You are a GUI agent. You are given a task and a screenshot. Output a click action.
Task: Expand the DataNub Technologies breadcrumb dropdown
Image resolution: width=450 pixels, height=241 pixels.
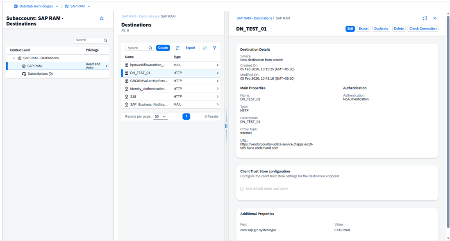57,7
